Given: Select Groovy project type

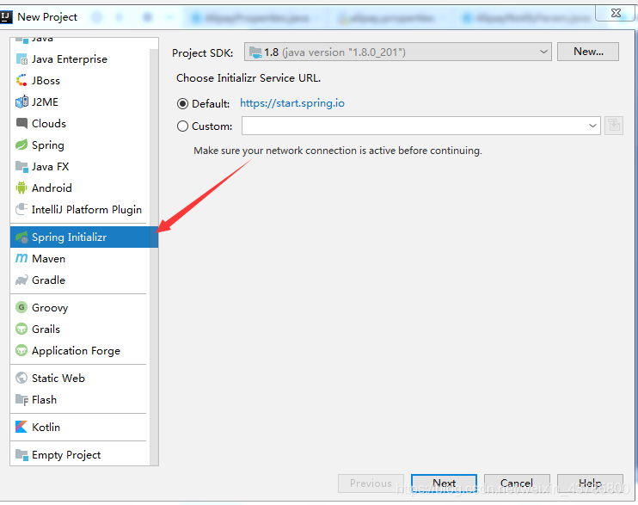Looking at the screenshot, I should [80, 307].
